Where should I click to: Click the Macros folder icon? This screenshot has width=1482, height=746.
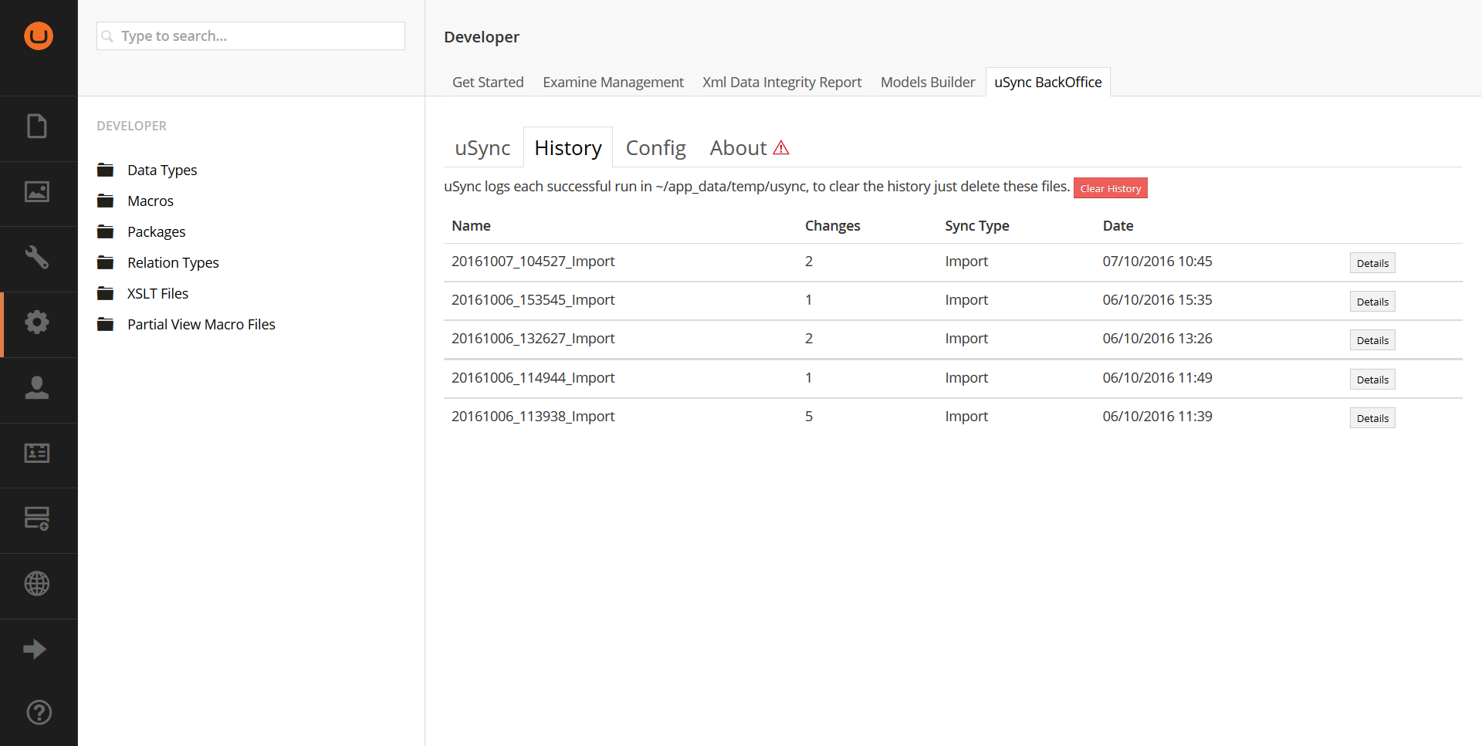click(106, 201)
